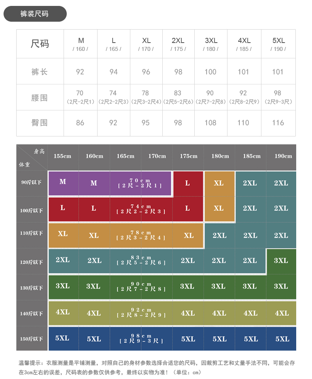Viewport: 312px width, 379px height.
Task: Select the 5XL /190/ size column header
Action: tap(278, 44)
